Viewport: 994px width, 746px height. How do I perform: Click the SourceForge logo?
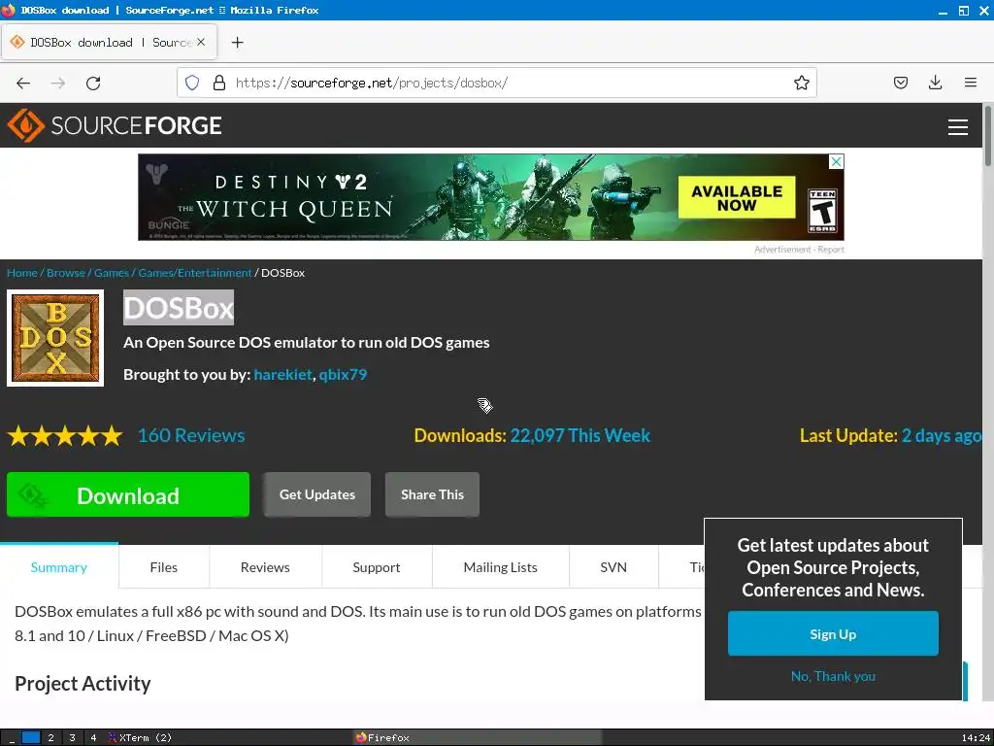(x=115, y=125)
